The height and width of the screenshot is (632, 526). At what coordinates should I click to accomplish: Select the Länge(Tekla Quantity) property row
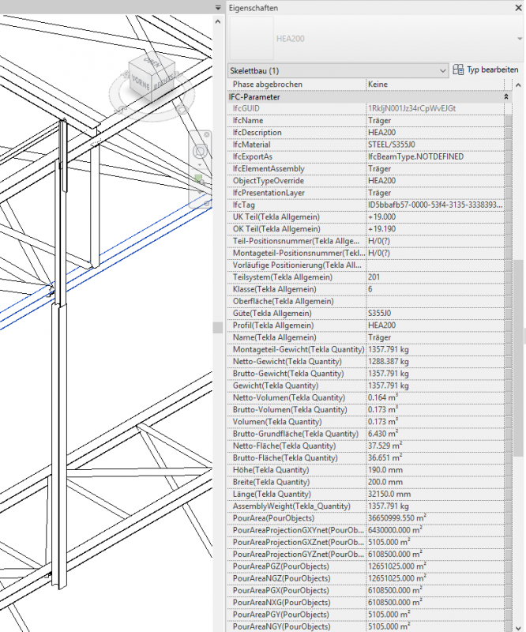pyautogui.click(x=296, y=495)
